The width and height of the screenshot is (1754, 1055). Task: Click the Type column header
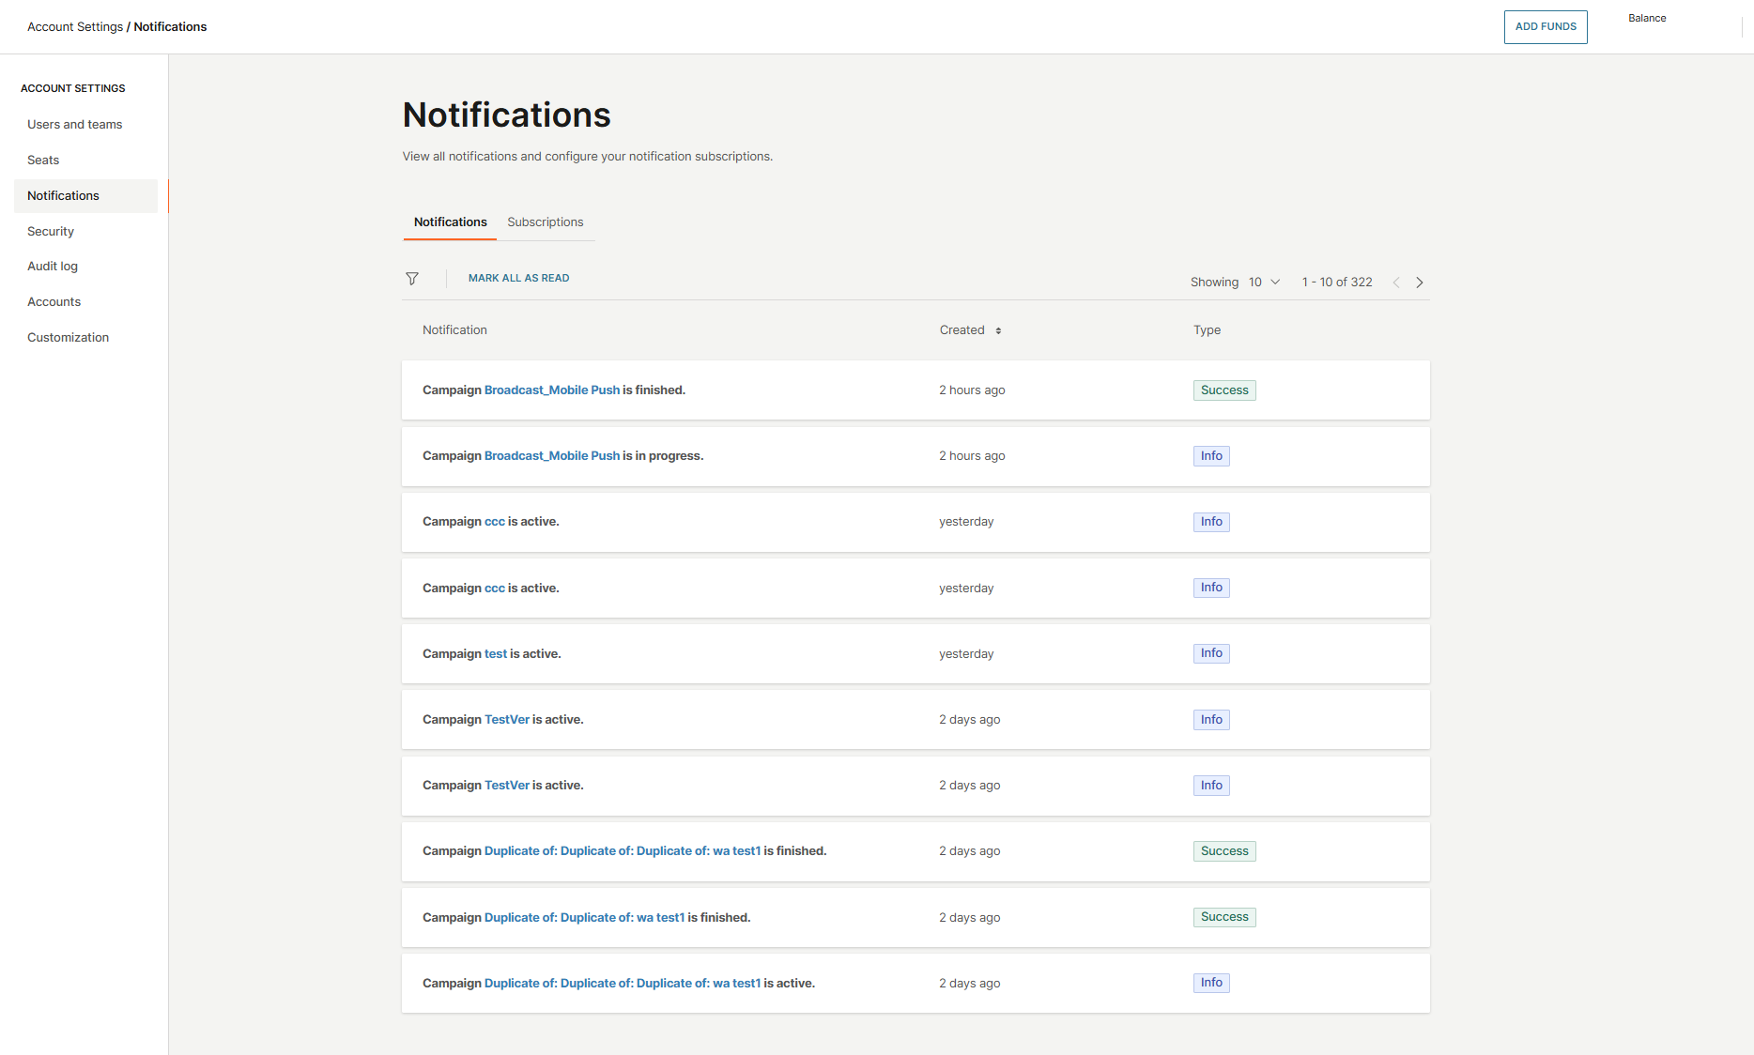[x=1207, y=330]
